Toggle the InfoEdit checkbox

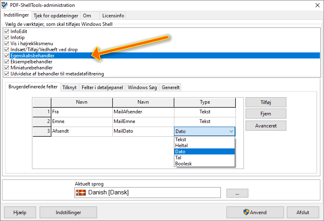point(6,31)
